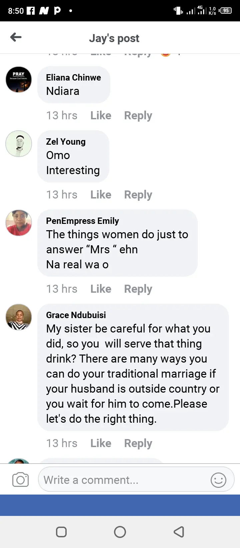Viewport: 240px width, 548px height.
Task: Focus the Write a comment field
Action: pyautogui.click(x=123, y=480)
